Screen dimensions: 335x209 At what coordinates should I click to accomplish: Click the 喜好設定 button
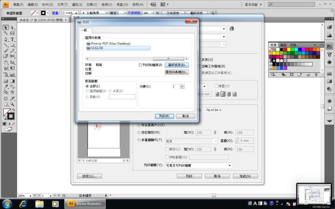[177, 65]
